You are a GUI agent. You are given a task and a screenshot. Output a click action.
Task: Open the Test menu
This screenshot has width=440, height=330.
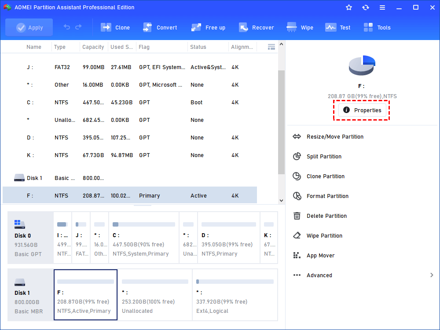click(337, 27)
